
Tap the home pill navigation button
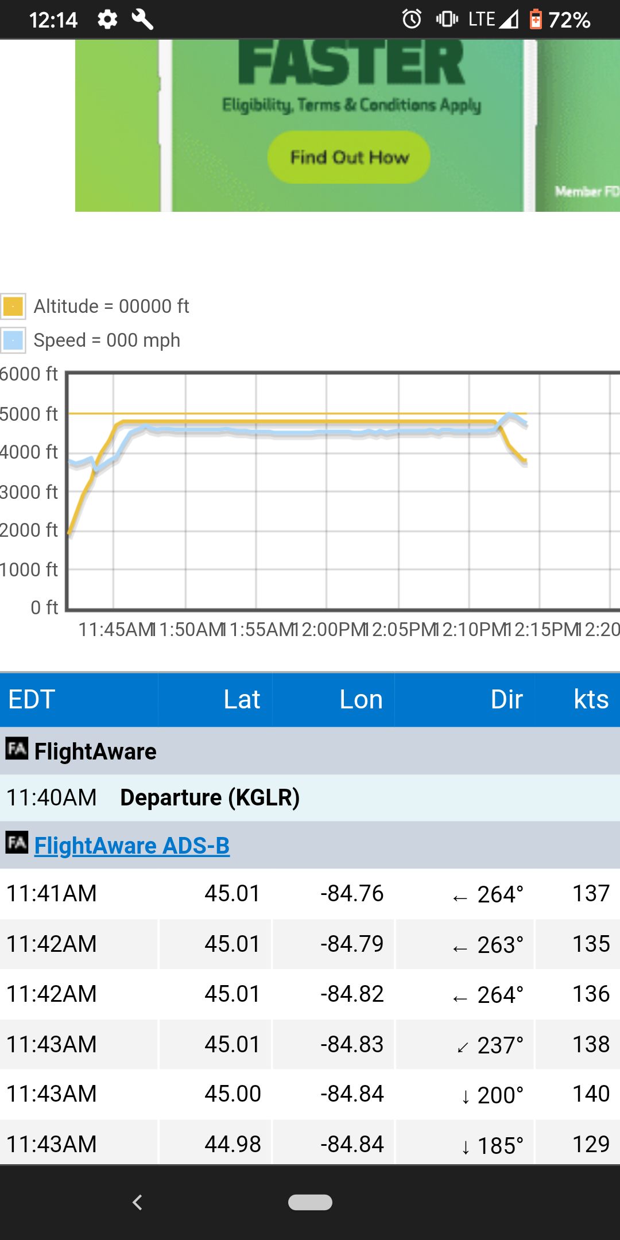click(x=310, y=1202)
